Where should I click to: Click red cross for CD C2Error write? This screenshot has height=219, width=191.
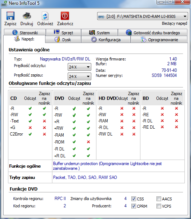tap(44, 134)
